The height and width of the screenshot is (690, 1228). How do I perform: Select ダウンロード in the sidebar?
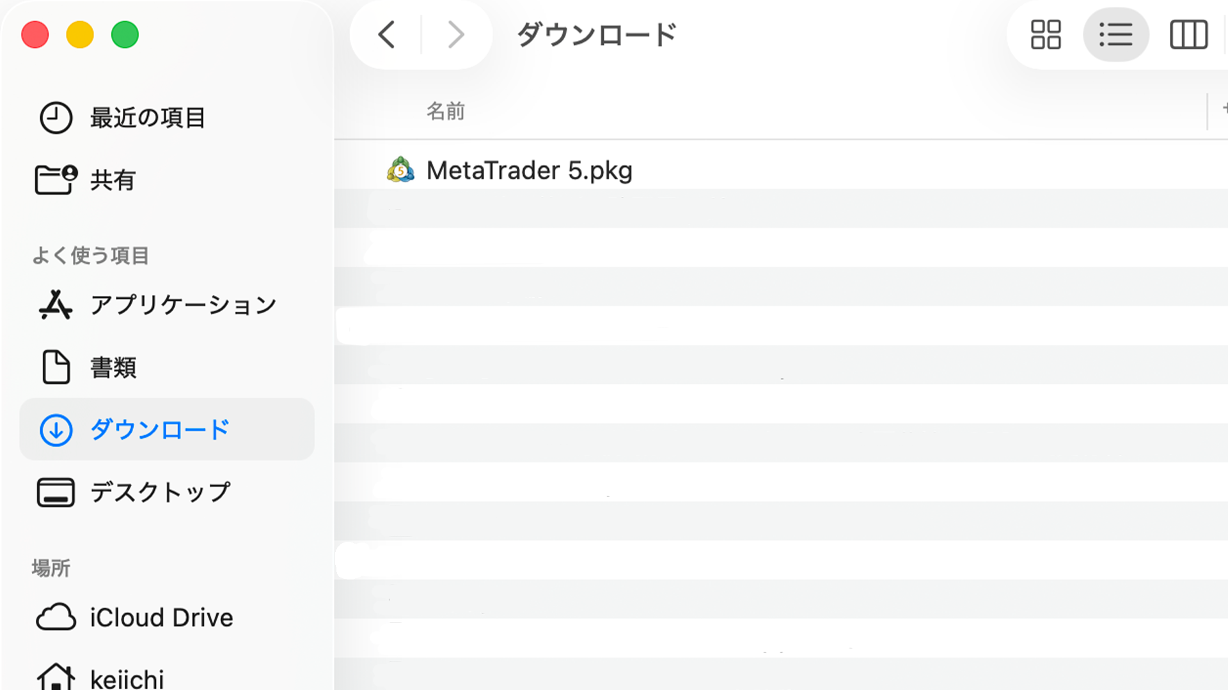pos(160,429)
